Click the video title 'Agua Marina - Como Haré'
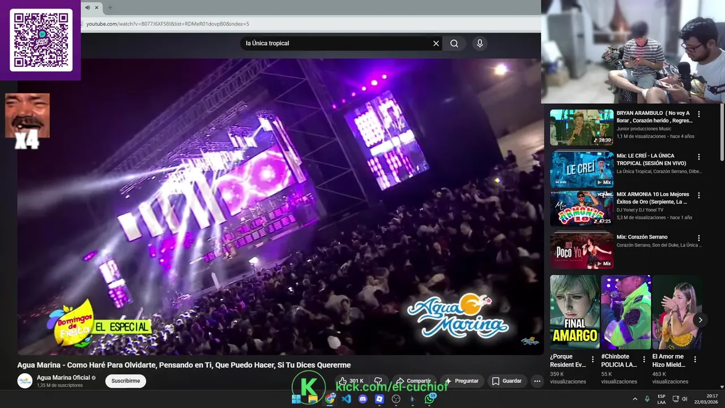 click(x=184, y=365)
